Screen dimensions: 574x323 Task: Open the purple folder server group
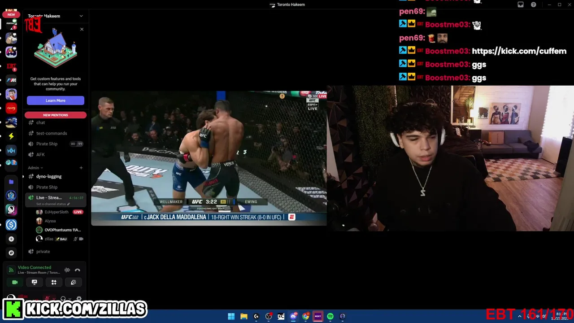[x=11, y=182]
